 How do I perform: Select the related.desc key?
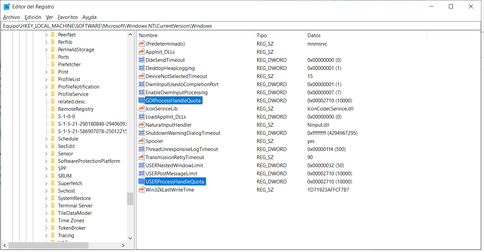click(72, 101)
